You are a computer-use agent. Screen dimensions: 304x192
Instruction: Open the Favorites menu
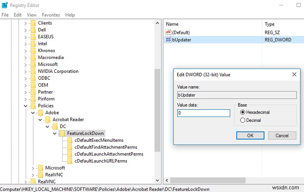[51, 15]
